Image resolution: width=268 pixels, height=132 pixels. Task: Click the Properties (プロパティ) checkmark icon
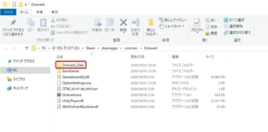pos(197,23)
